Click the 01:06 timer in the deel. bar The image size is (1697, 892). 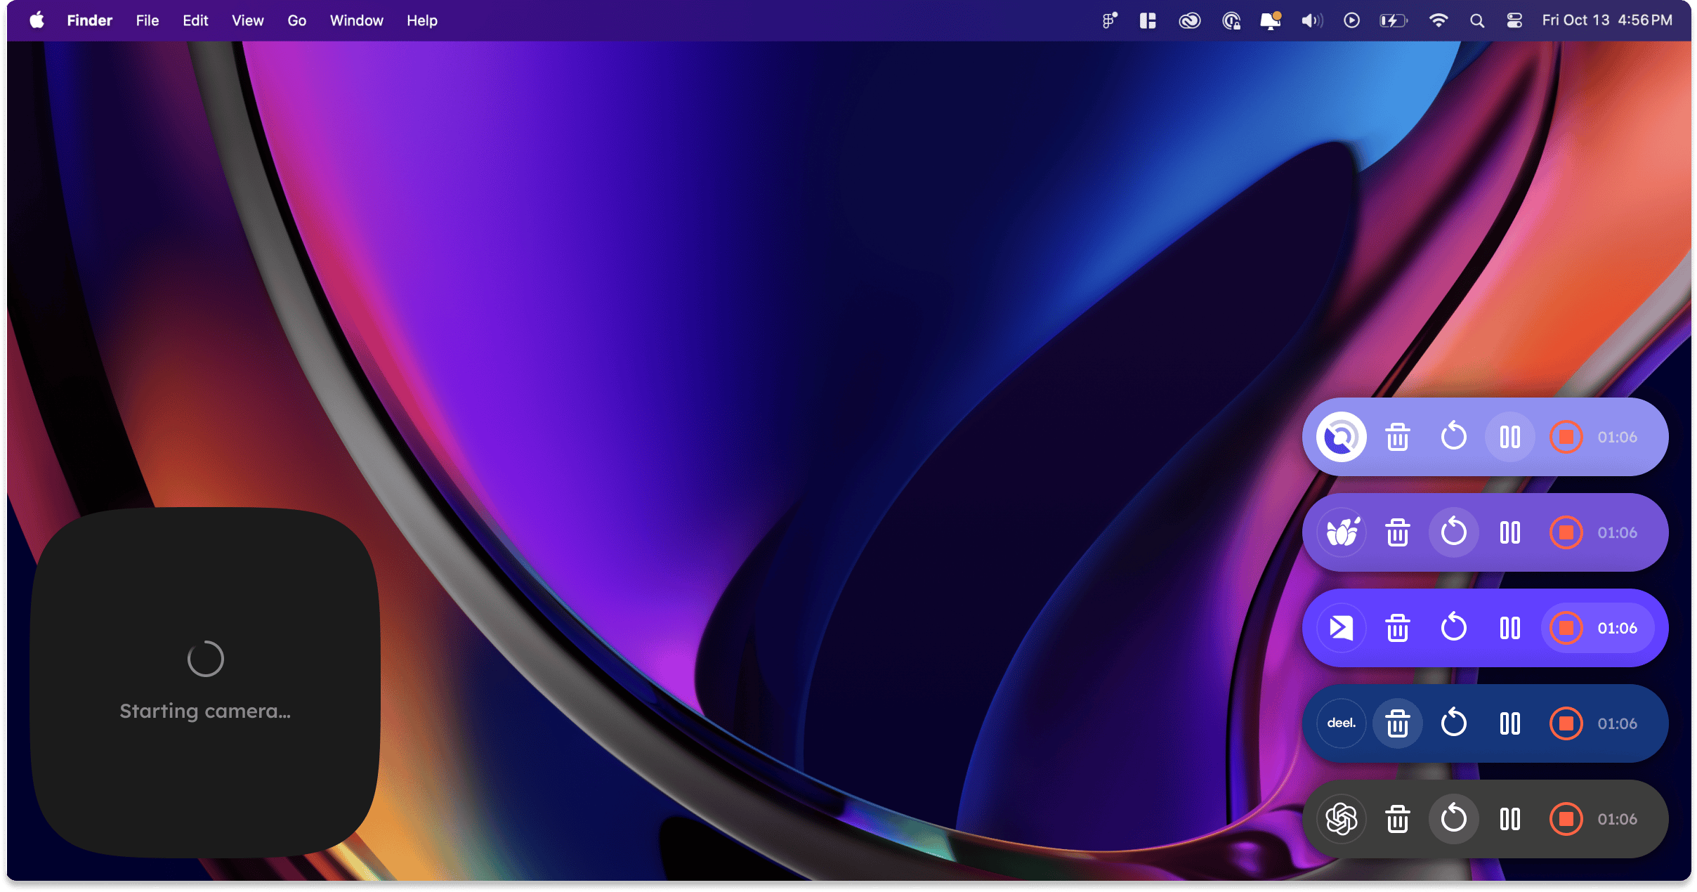[x=1617, y=723]
